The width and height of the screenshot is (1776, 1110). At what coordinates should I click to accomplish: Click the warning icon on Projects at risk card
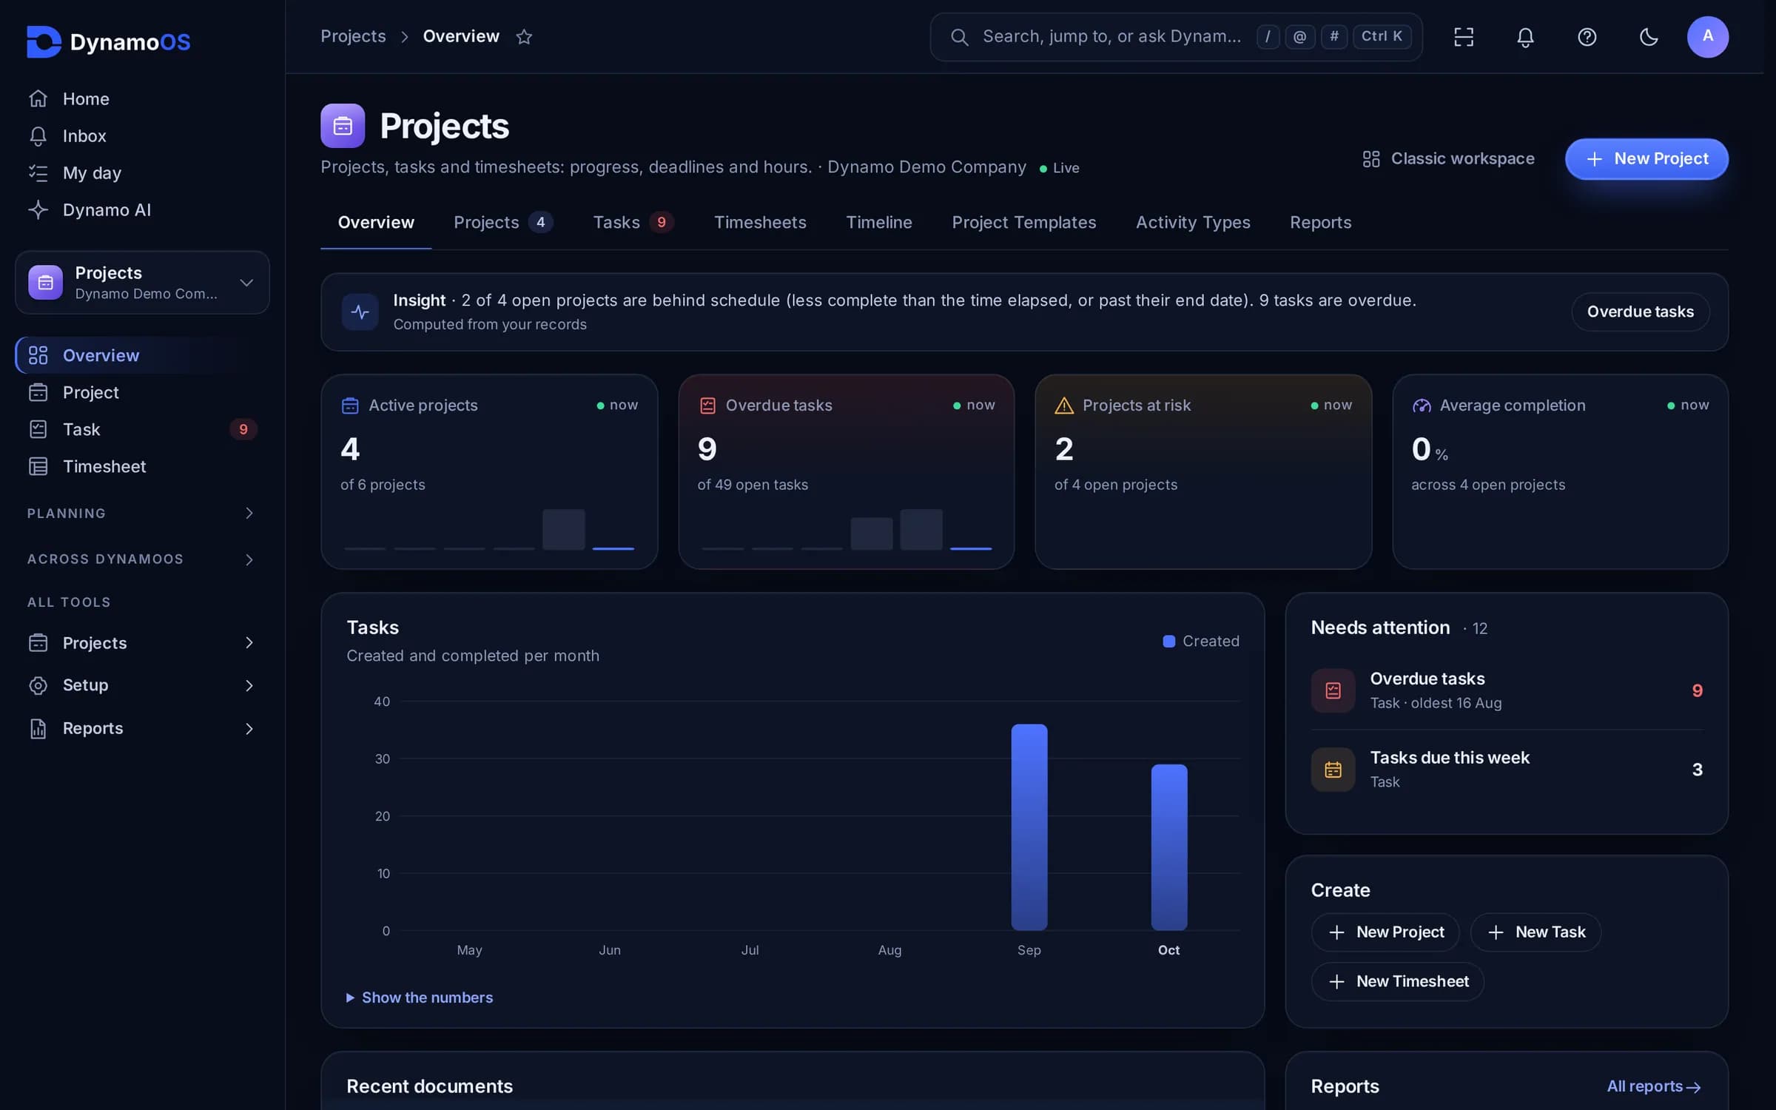click(1063, 405)
